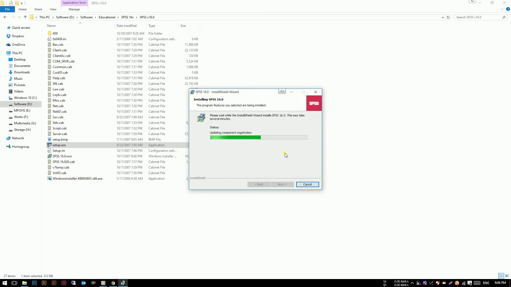Viewport: 511px width, 287px height.
Task: Open the clock showing 9:06 PM
Action: click(500, 283)
